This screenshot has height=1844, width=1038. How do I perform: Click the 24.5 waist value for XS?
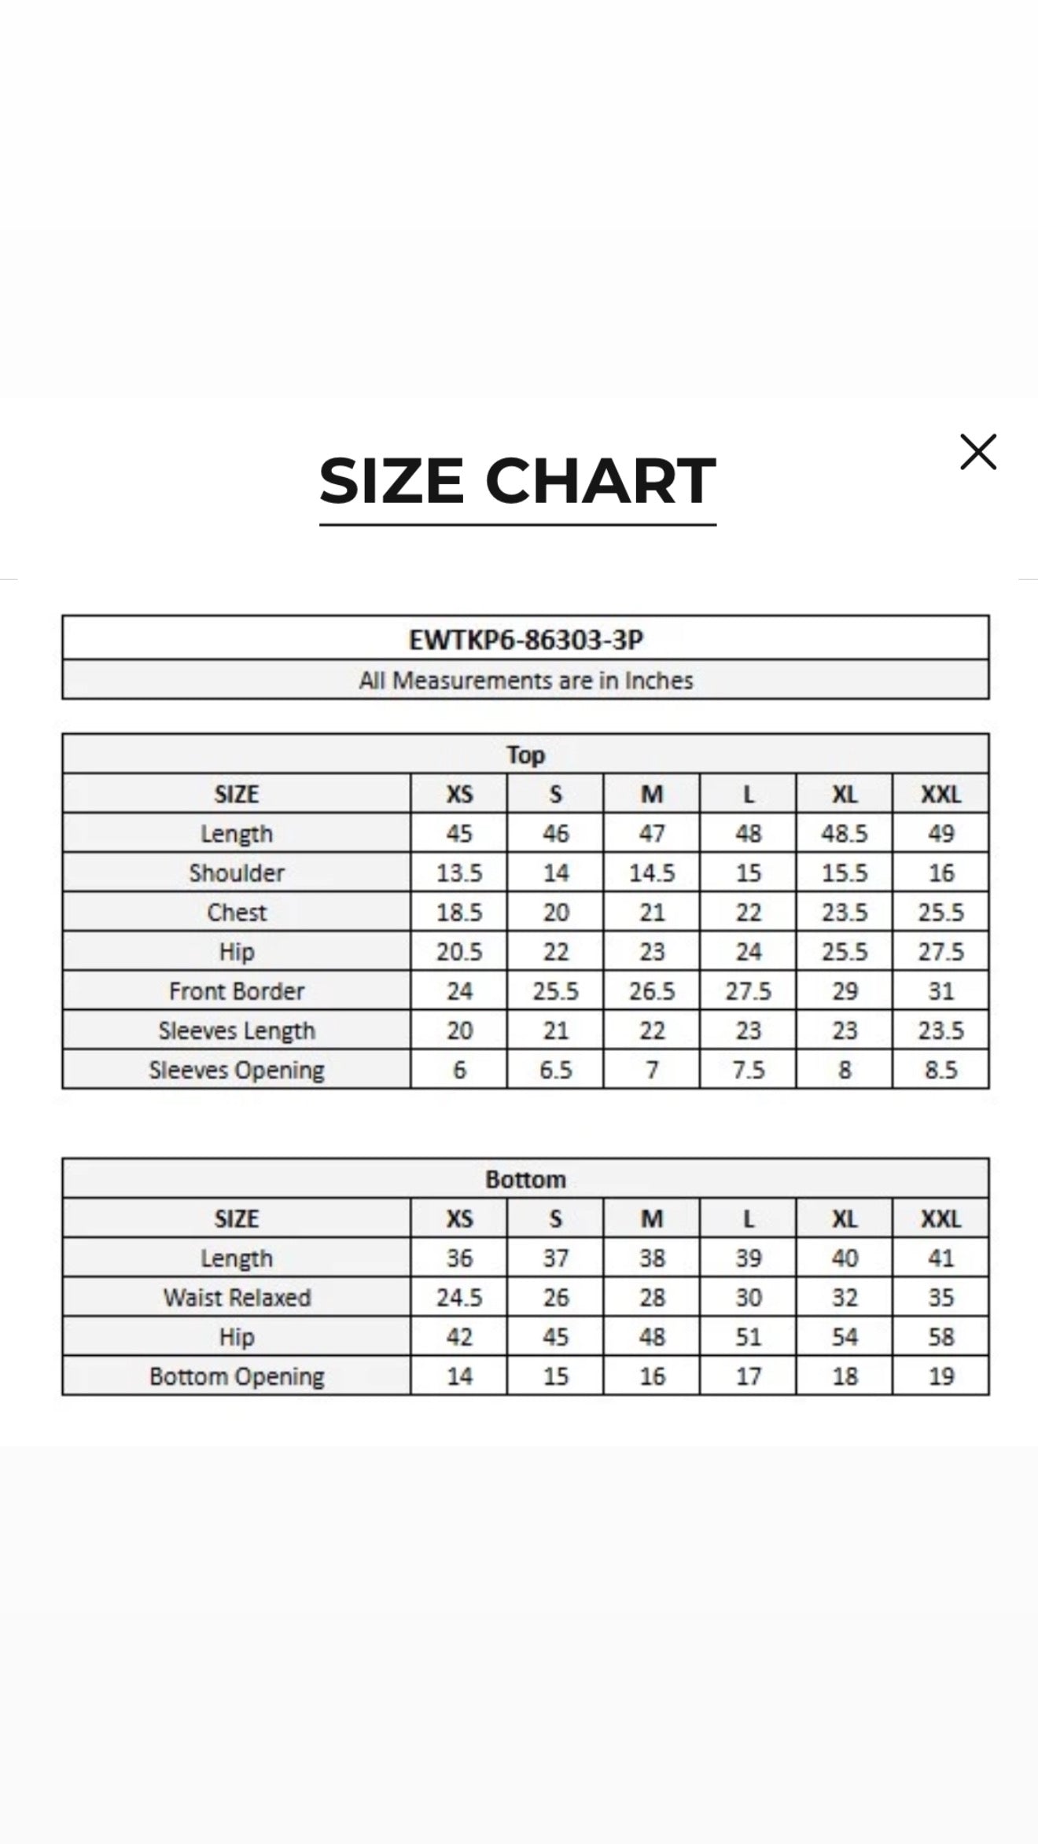tap(459, 1297)
